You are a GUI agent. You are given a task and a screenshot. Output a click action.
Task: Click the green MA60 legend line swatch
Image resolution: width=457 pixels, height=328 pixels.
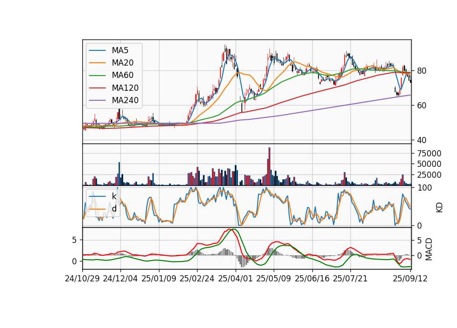97,76
